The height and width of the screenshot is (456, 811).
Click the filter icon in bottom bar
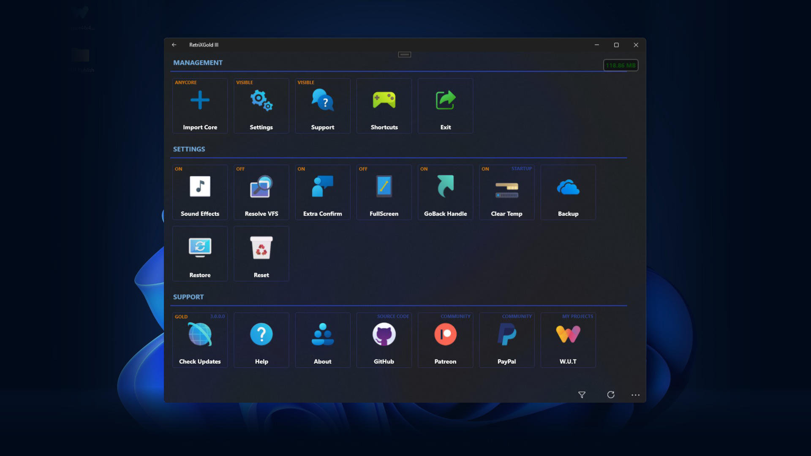click(x=582, y=395)
